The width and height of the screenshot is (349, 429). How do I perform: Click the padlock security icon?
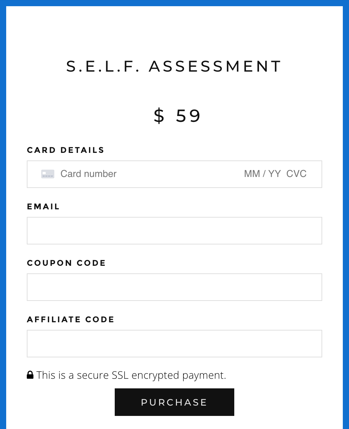(x=30, y=375)
